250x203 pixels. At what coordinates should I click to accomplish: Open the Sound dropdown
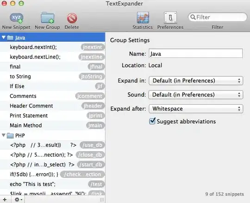tap(196, 95)
